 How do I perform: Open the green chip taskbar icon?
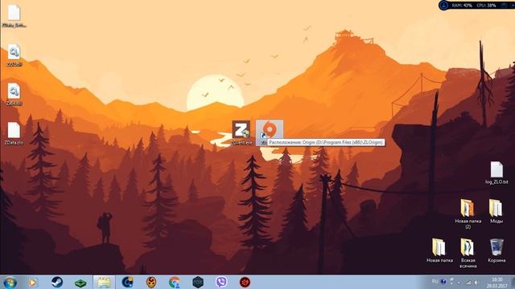point(80,283)
